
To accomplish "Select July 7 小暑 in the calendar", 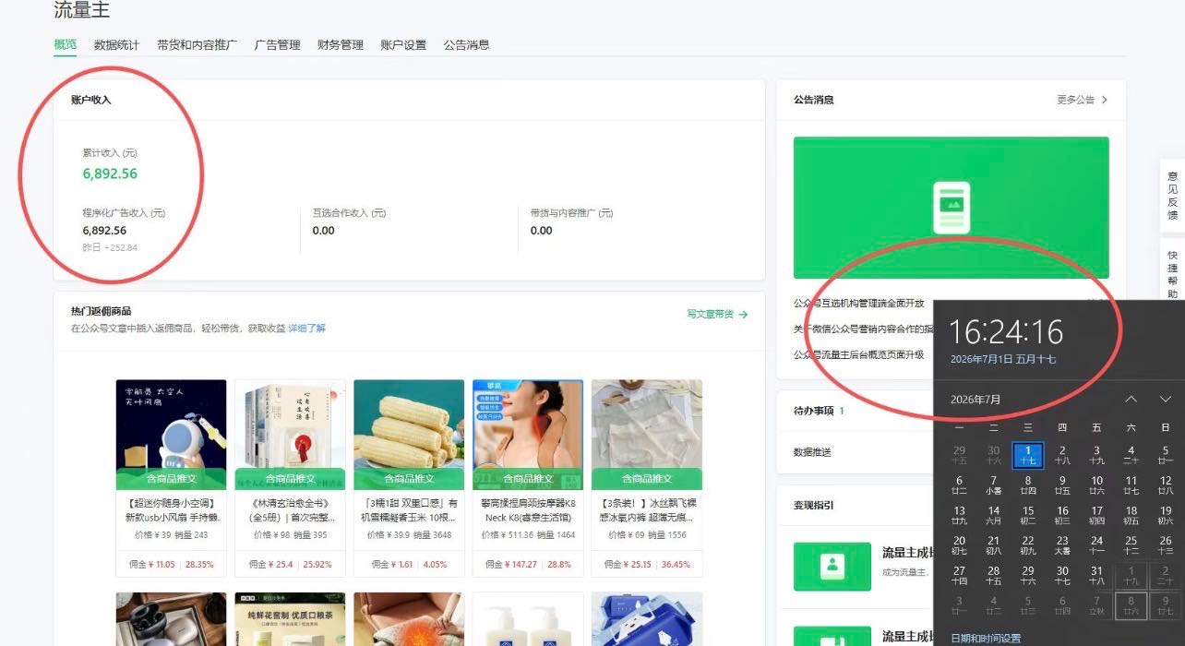I will (993, 484).
